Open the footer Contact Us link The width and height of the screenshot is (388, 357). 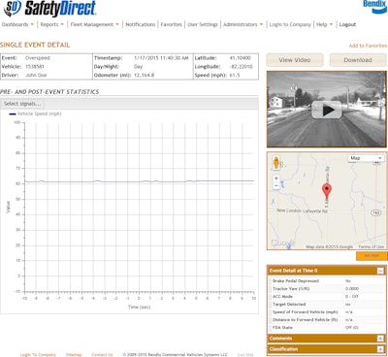[102, 355]
